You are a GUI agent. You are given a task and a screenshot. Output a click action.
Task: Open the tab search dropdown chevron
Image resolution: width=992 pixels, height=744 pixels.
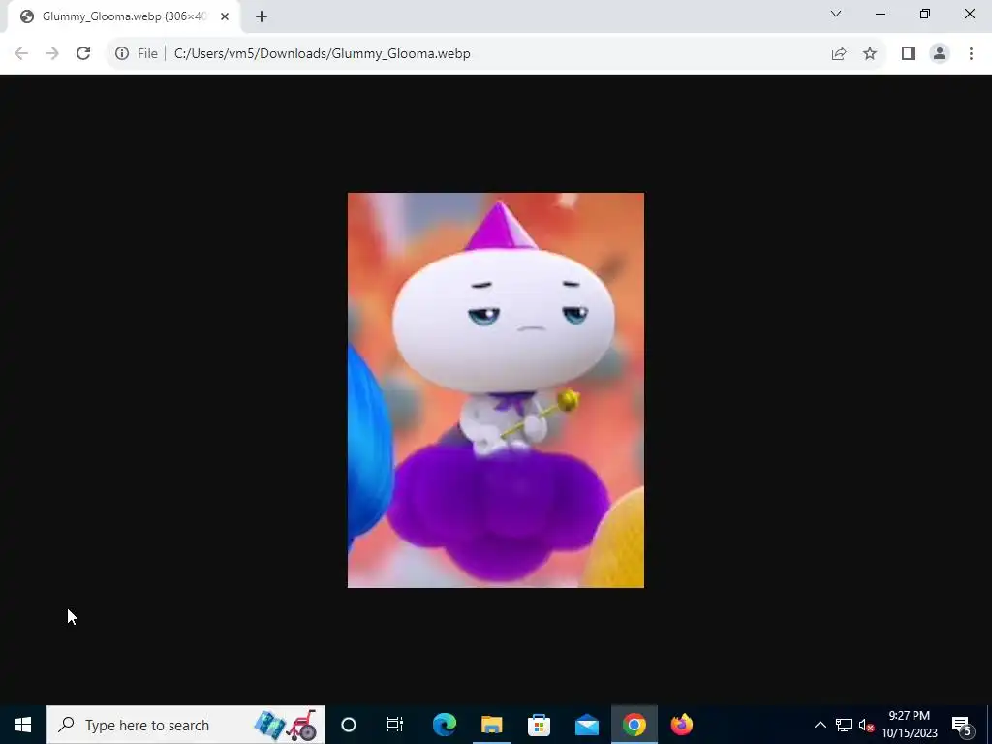(836, 14)
